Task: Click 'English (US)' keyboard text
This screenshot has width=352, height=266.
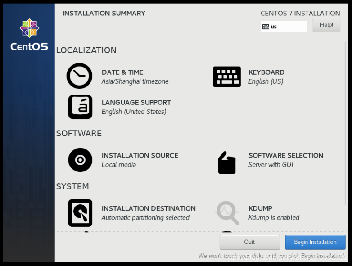Action: (x=266, y=81)
